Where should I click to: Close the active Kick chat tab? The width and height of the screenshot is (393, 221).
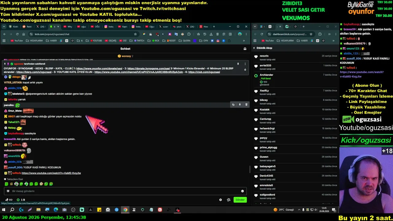(58, 27)
